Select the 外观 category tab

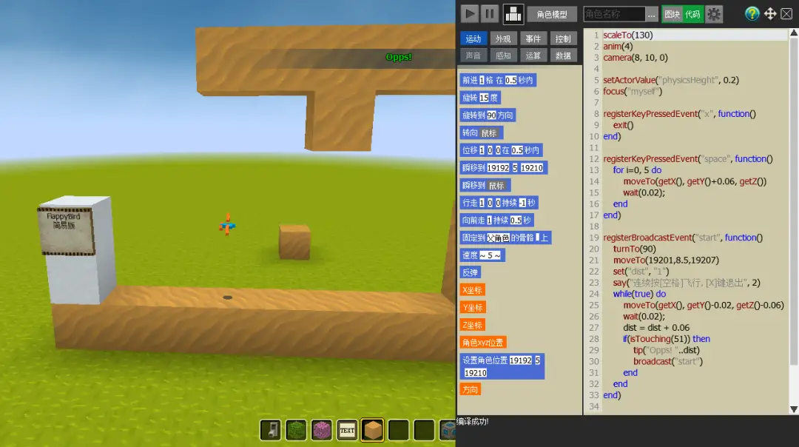point(503,38)
